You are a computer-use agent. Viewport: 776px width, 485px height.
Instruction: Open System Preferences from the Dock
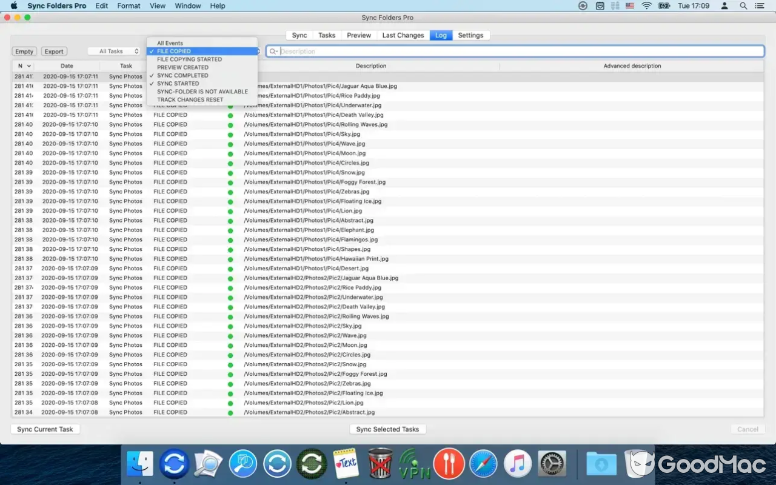point(550,463)
